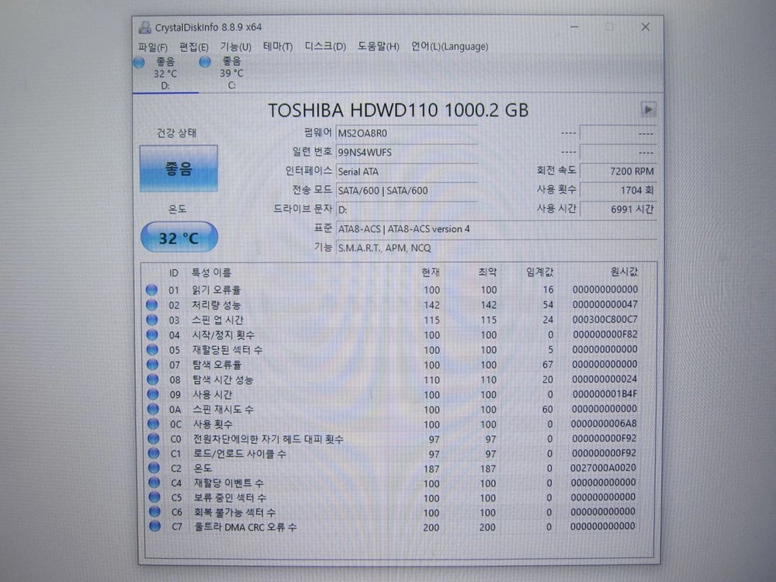
Task: Click status icon for 0C 사용 횟수
Action: pos(154,424)
